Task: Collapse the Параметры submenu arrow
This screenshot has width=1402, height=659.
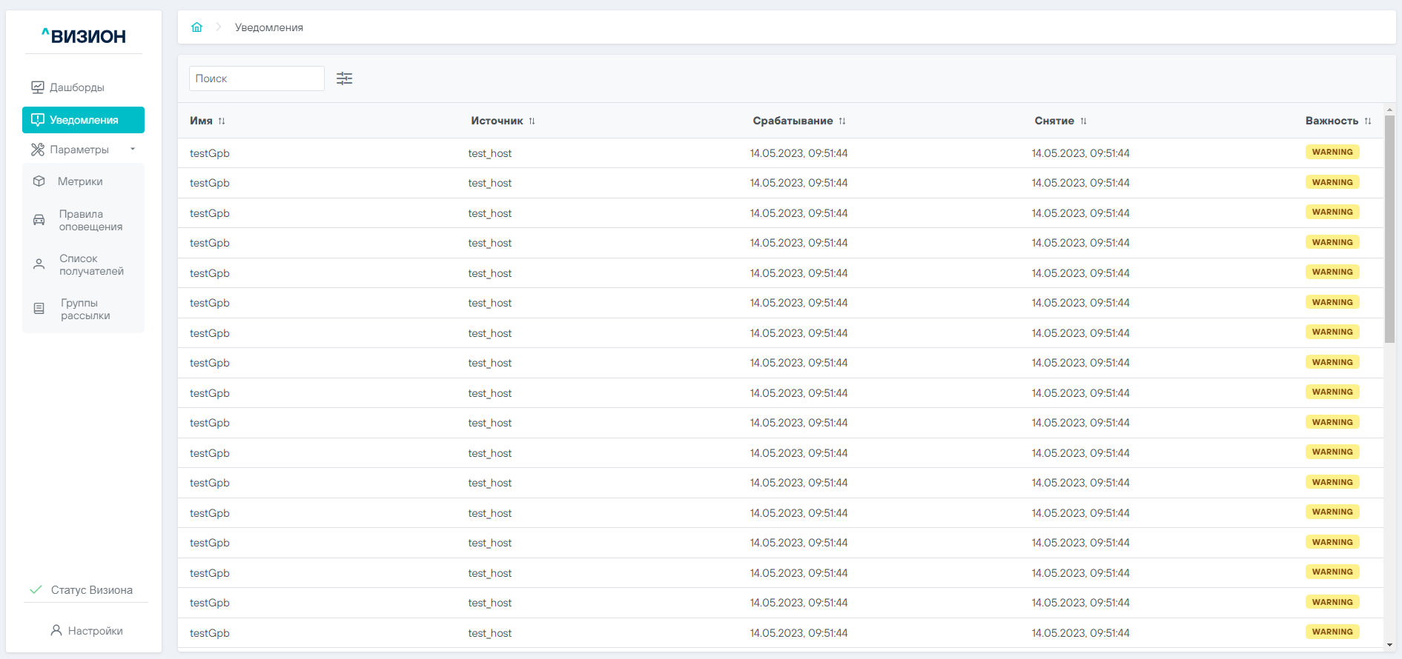Action: (133, 150)
